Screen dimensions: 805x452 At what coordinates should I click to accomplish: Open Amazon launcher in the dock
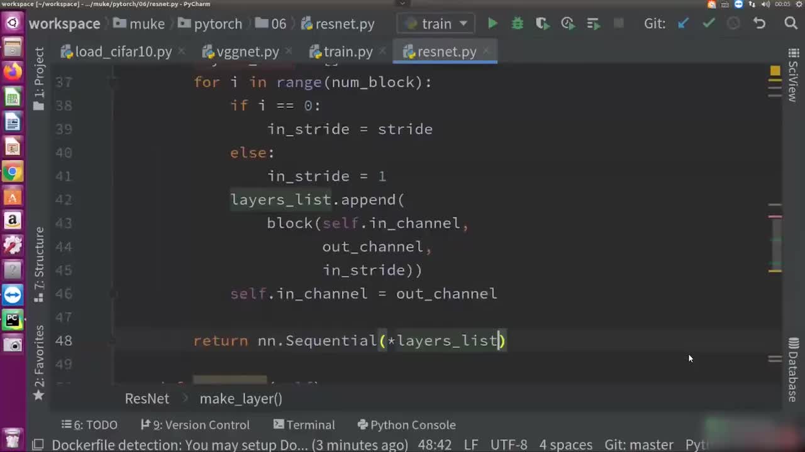(x=13, y=221)
